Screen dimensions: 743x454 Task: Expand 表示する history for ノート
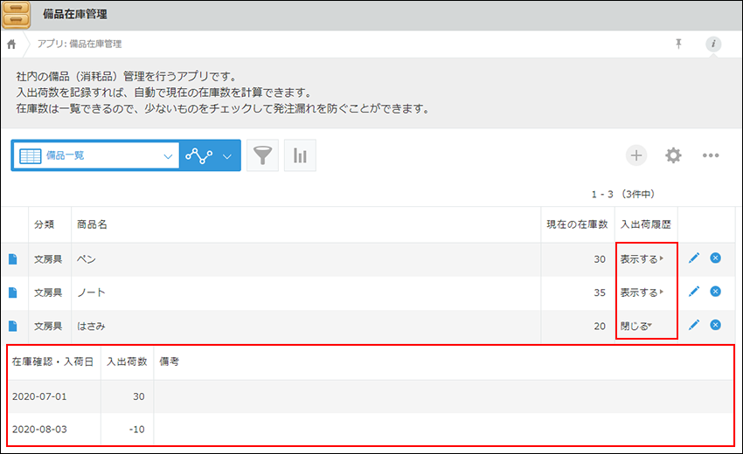[x=642, y=292]
